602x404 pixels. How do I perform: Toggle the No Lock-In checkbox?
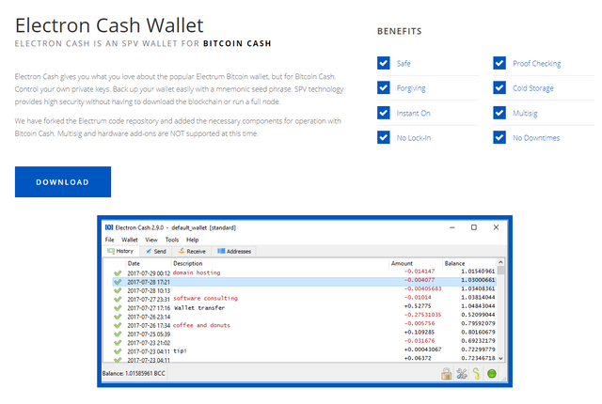pyautogui.click(x=384, y=137)
